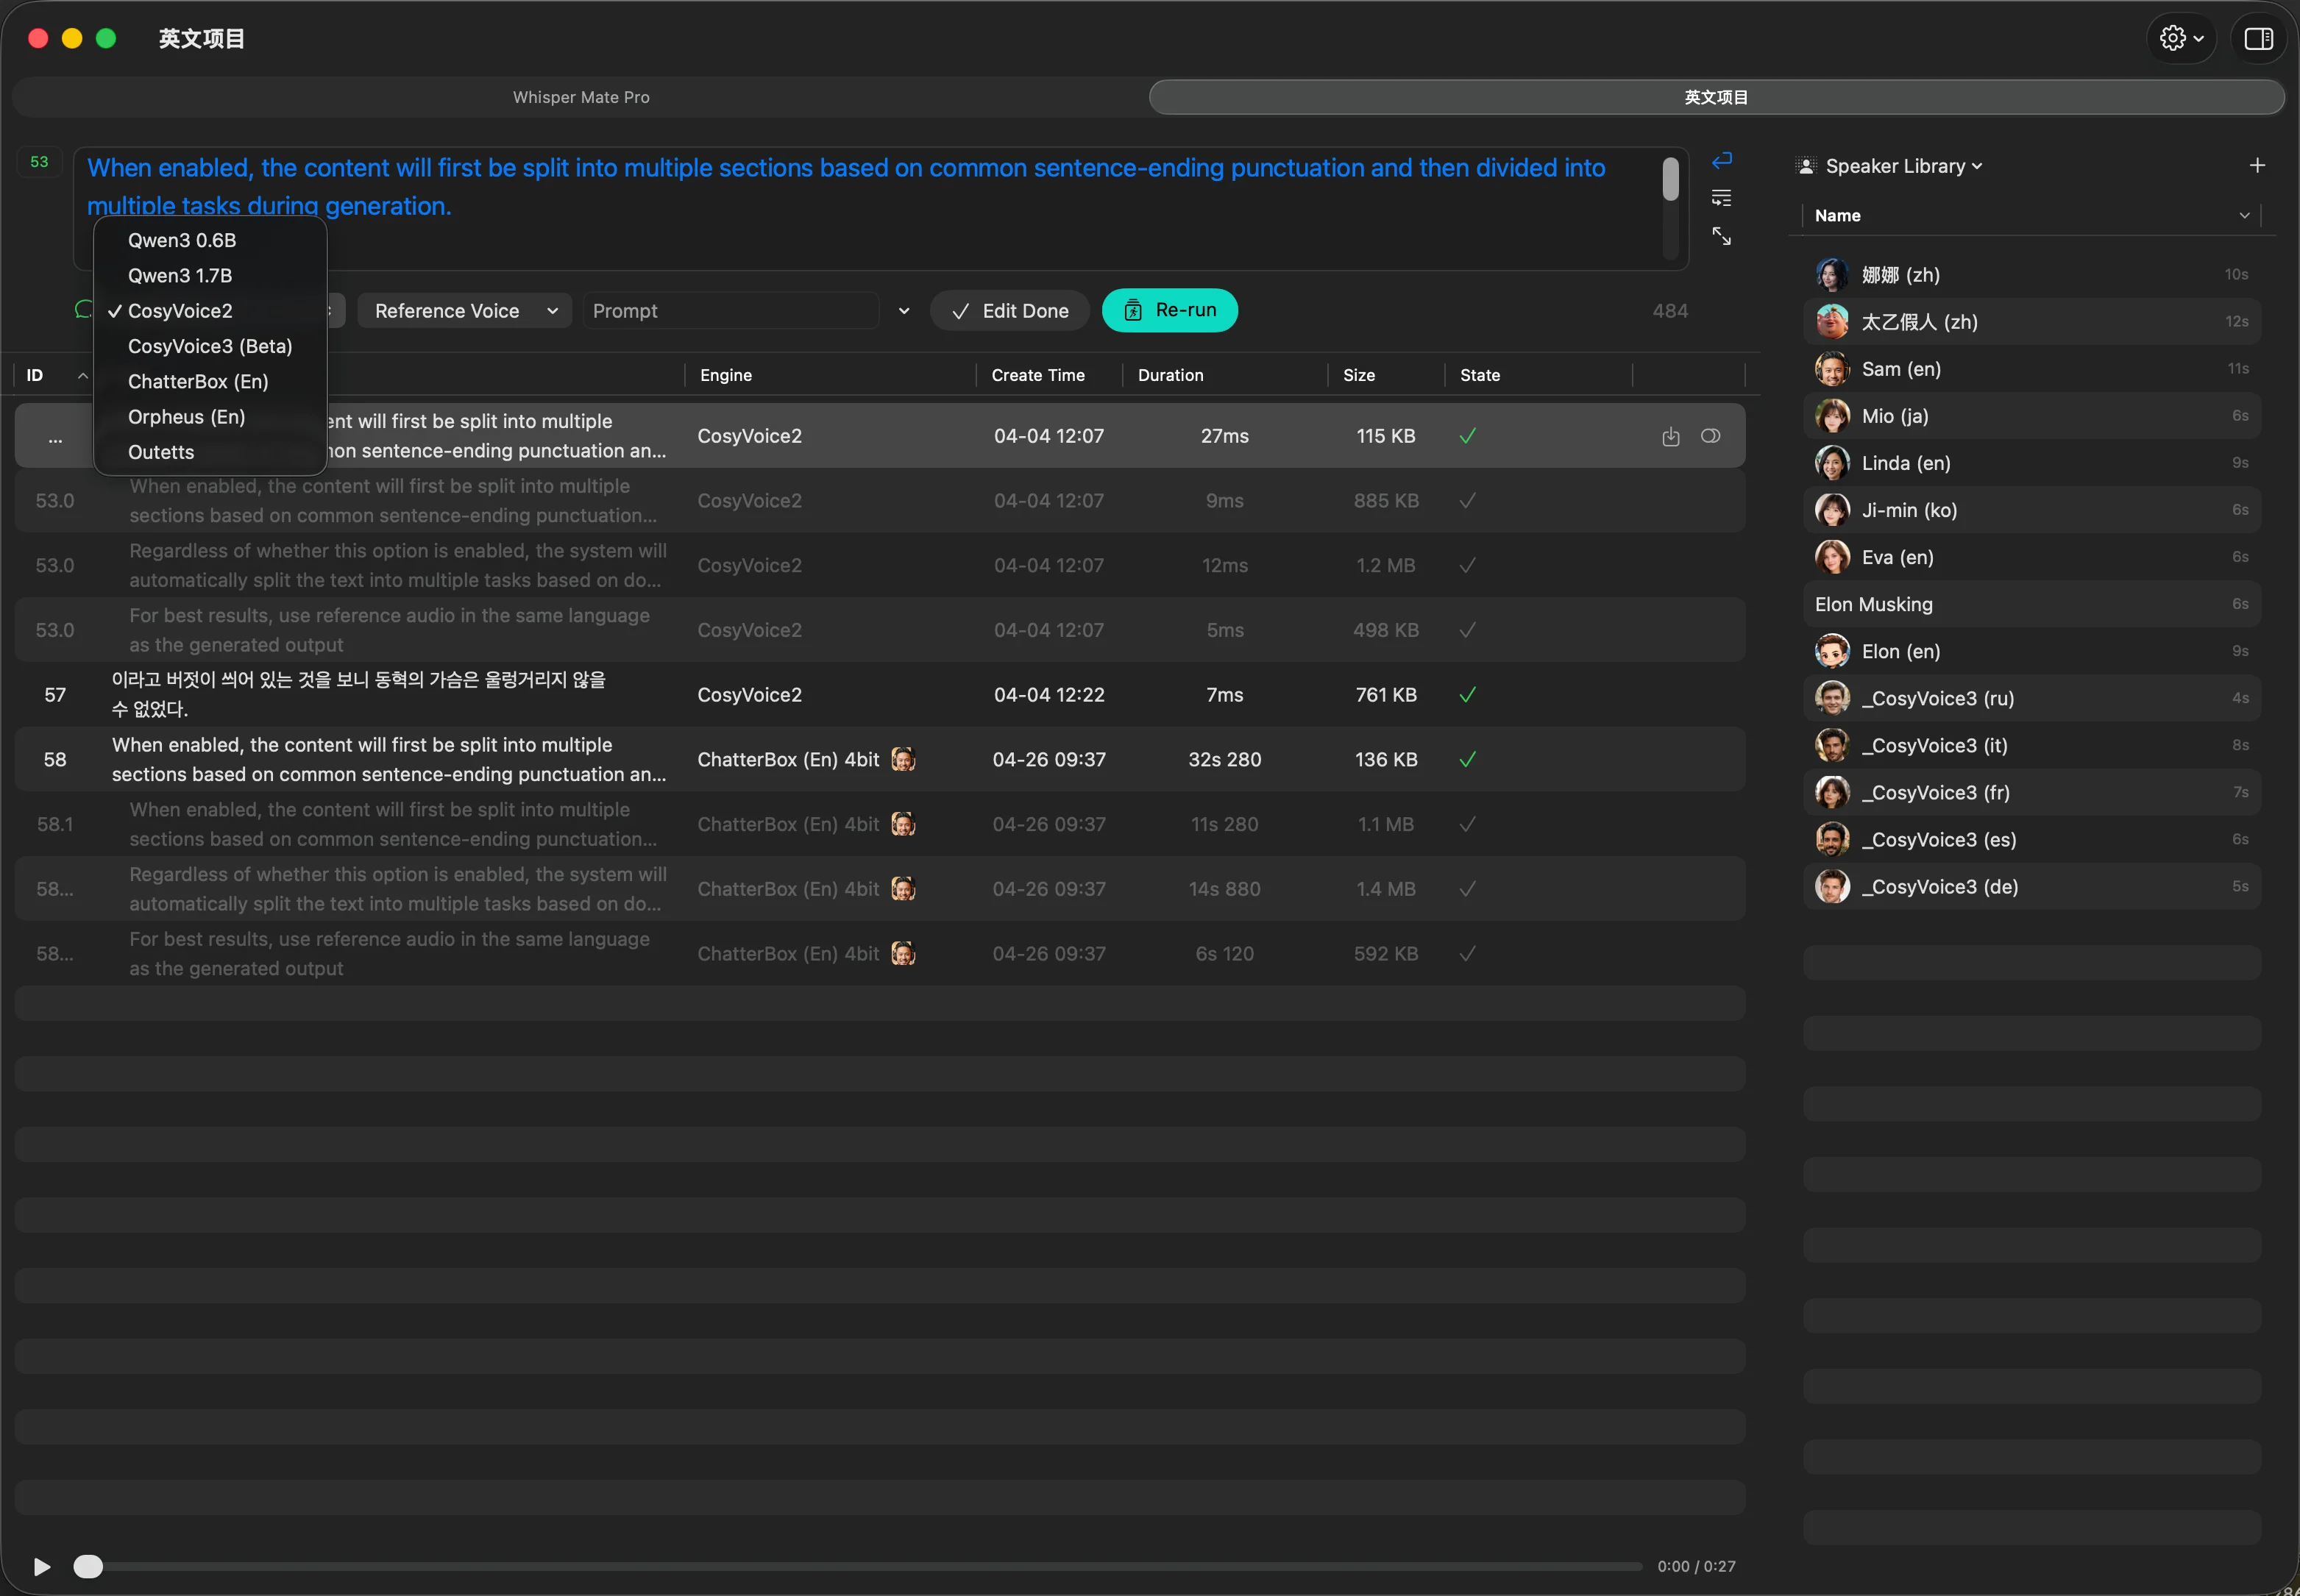Toggle the green checkmark state of row 58
The width and height of the screenshot is (2300, 1596).
pyautogui.click(x=1466, y=760)
